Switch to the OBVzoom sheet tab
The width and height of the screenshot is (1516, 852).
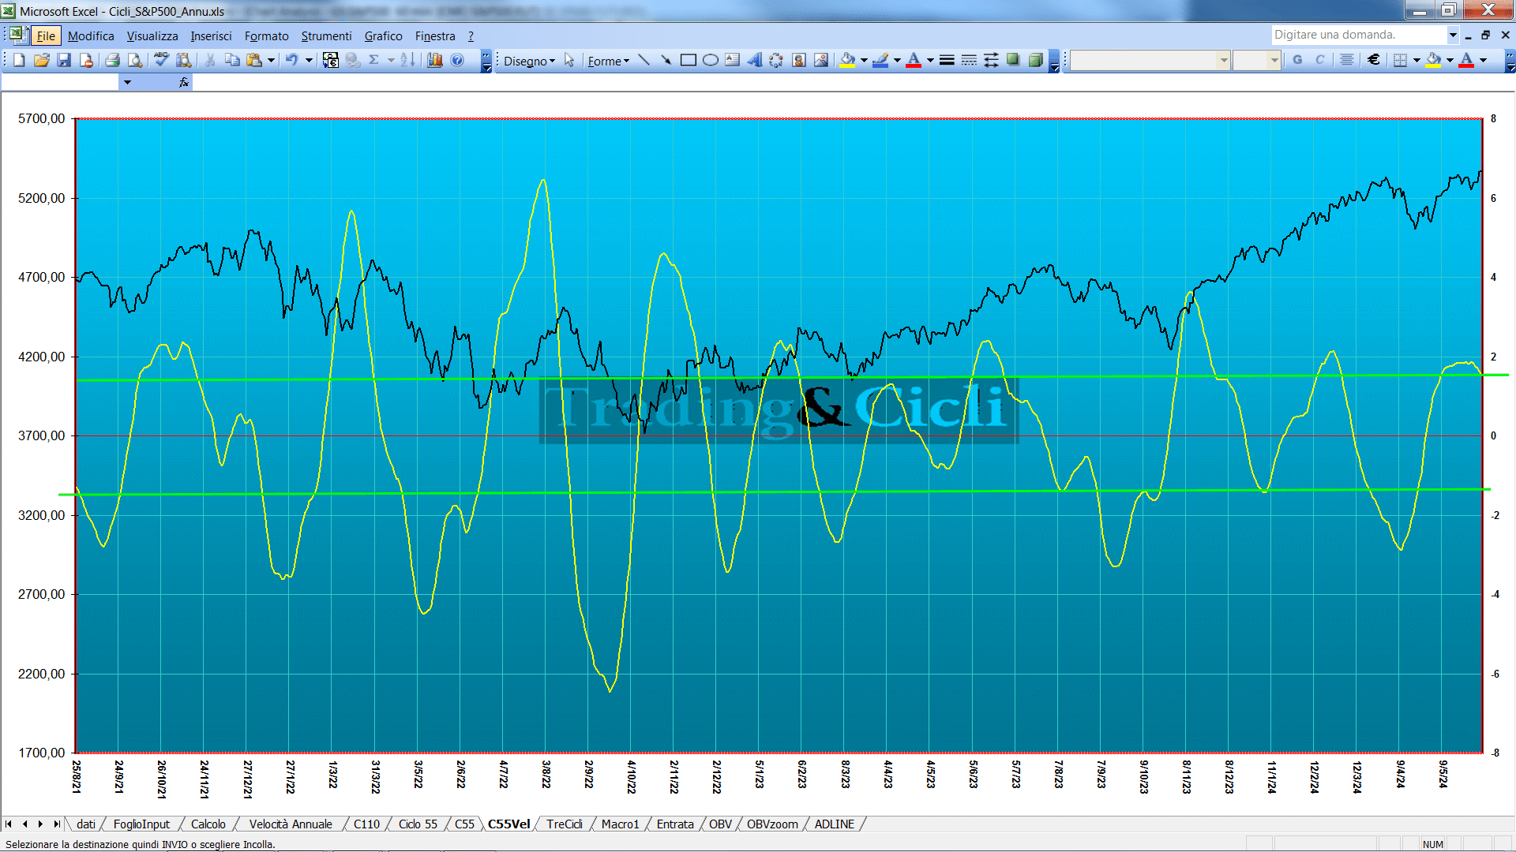coord(772,824)
